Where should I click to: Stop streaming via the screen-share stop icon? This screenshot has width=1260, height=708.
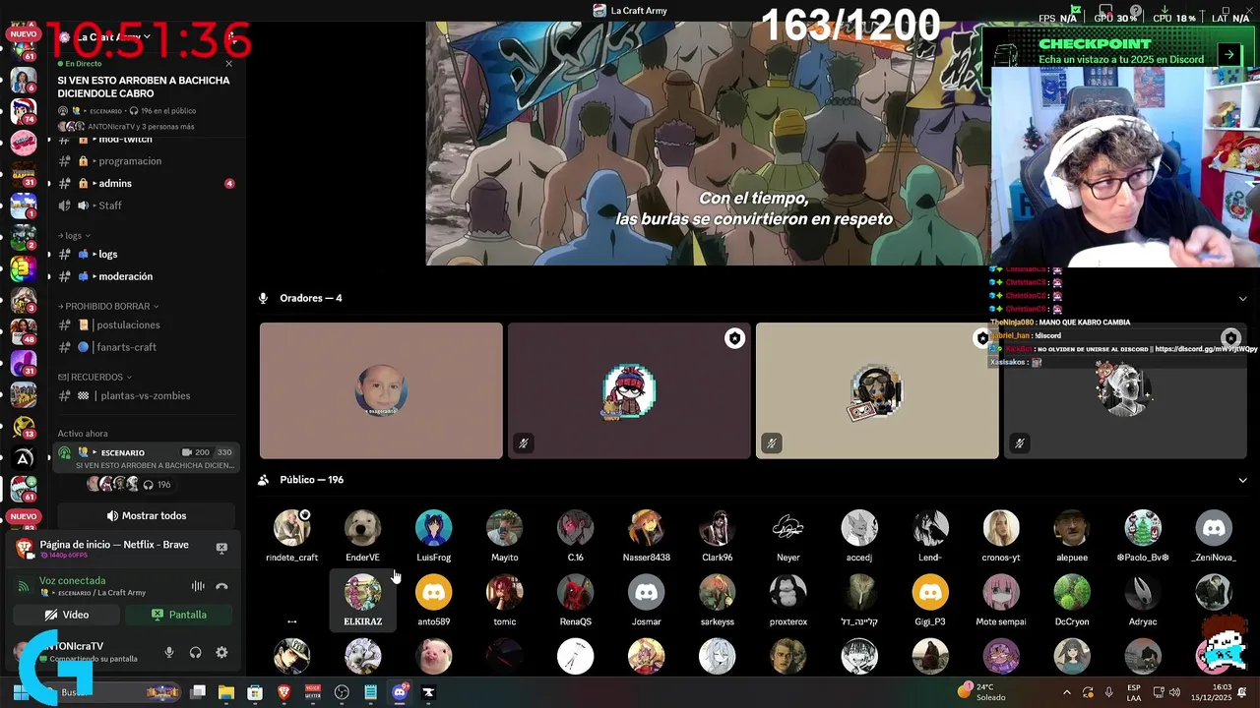[x=221, y=548]
